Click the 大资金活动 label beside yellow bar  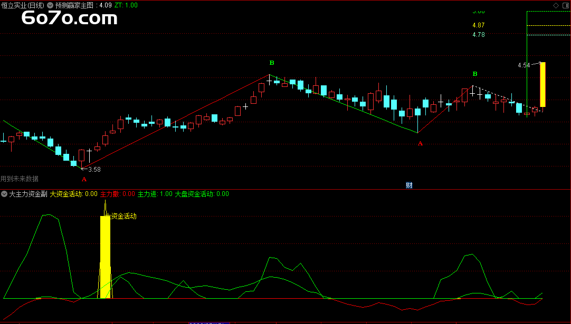tap(121, 217)
